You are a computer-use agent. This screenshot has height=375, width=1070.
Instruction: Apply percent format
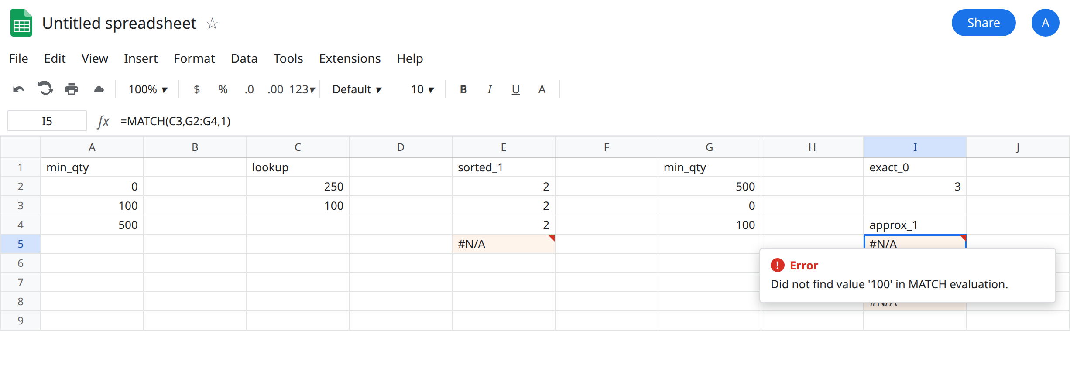click(x=223, y=89)
